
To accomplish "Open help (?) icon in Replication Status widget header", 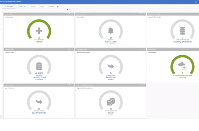I will [143, 49].
